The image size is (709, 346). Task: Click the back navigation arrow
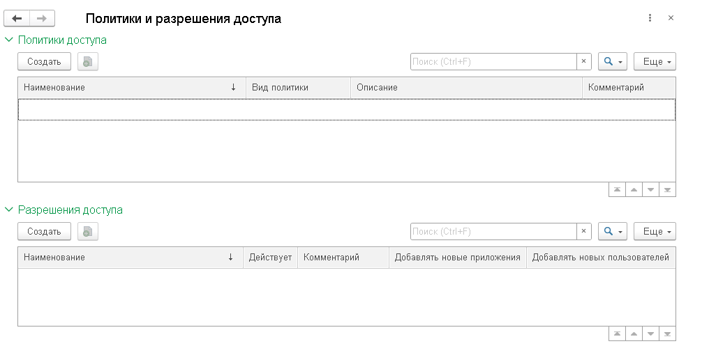pyautogui.click(x=17, y=19)
